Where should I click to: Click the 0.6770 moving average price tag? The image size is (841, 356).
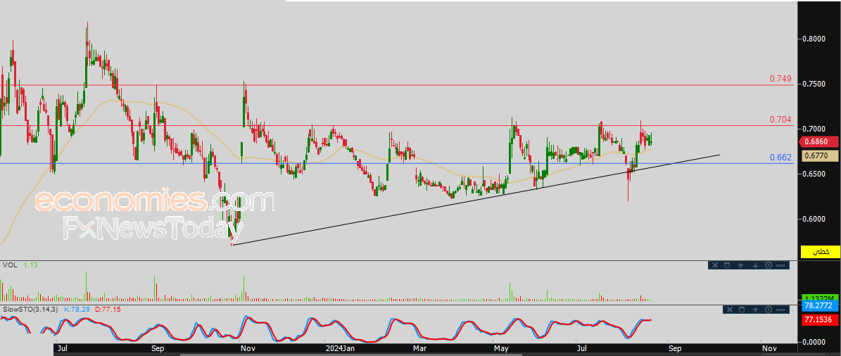(820, 155)
